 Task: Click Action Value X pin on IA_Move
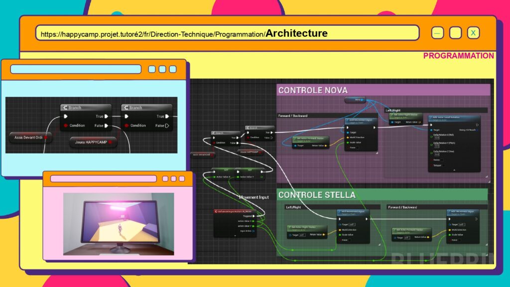254,221
